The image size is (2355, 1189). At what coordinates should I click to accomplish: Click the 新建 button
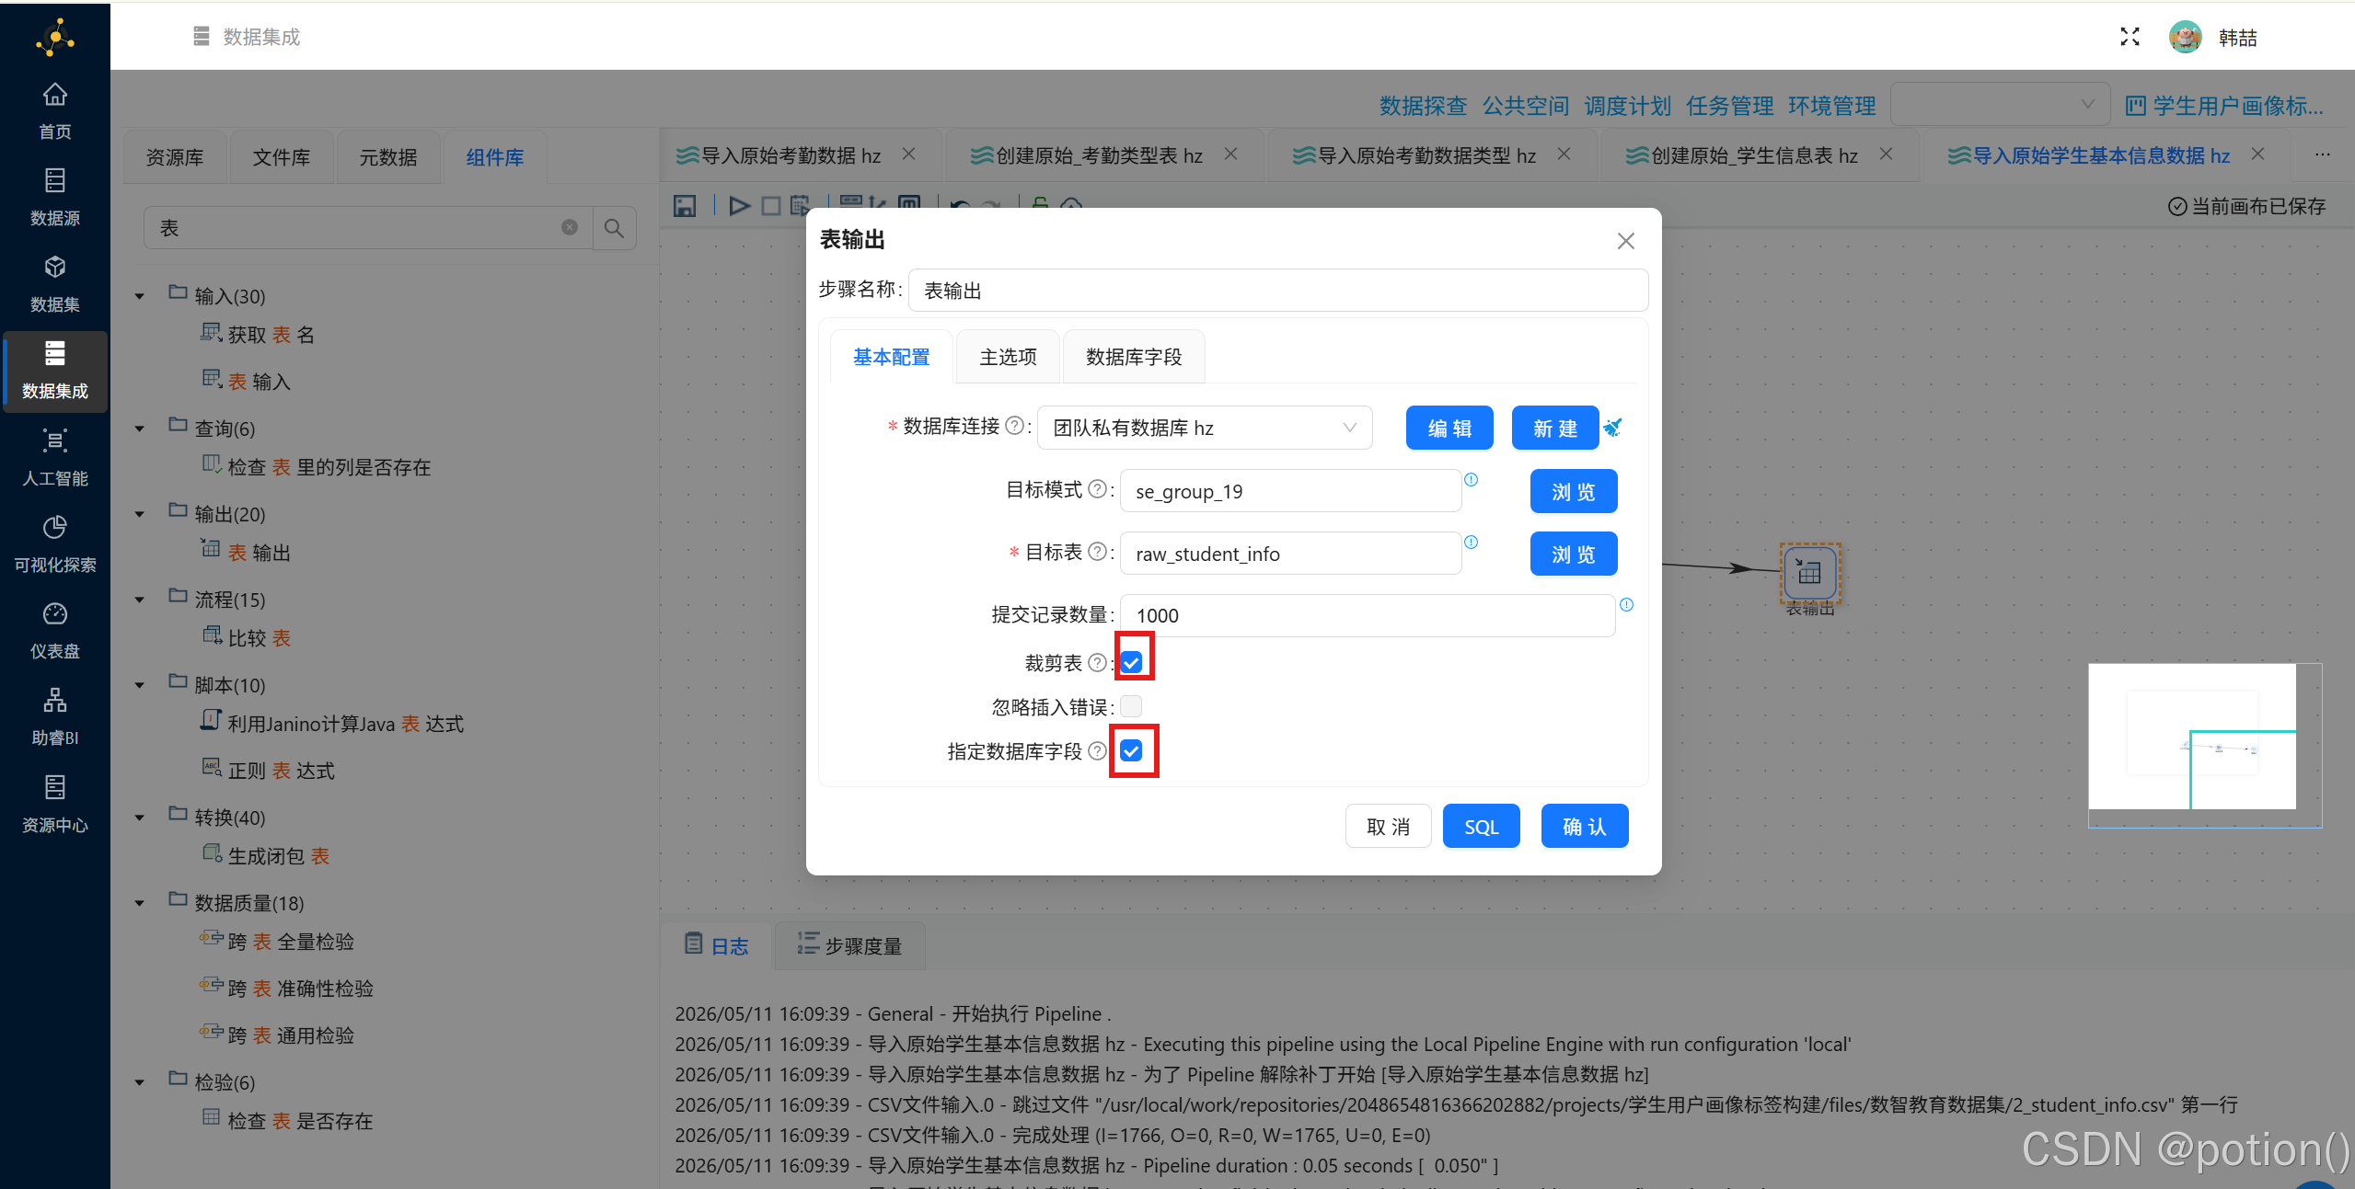(x=1555, y=428)
